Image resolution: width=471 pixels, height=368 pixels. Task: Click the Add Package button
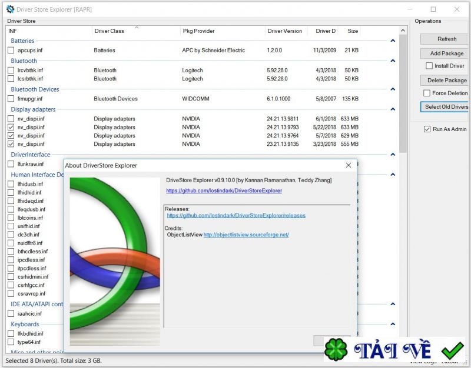pyautogui.click(x=445, y=53)
